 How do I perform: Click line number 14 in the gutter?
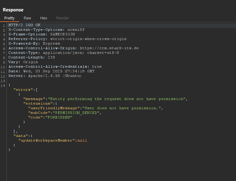point(3,86)
